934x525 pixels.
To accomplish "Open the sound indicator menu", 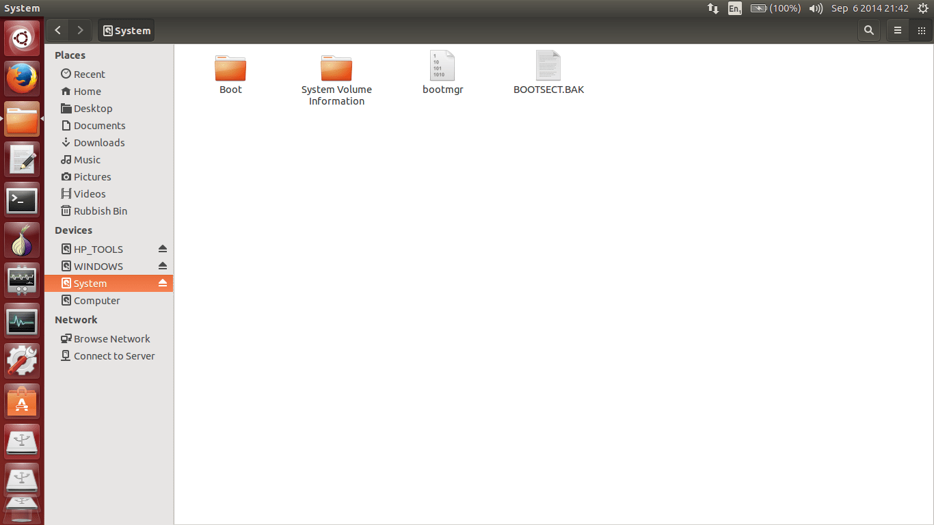I will (x=815, y=8).
